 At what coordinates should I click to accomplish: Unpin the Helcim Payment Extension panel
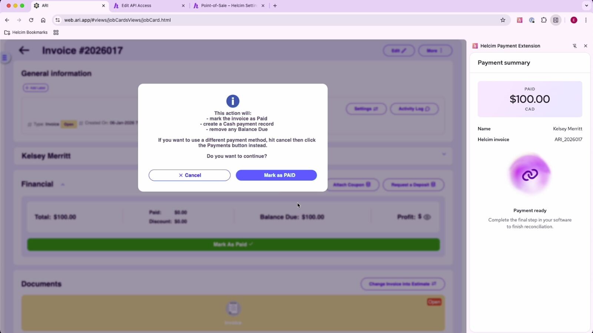(574, 46)
